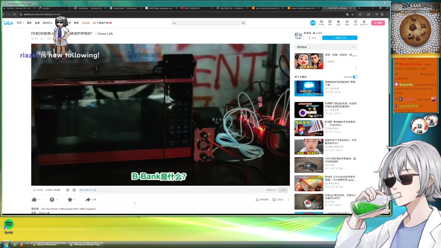
Task: Open the 番剧 nav menu item
Action: tap(29, 23)
